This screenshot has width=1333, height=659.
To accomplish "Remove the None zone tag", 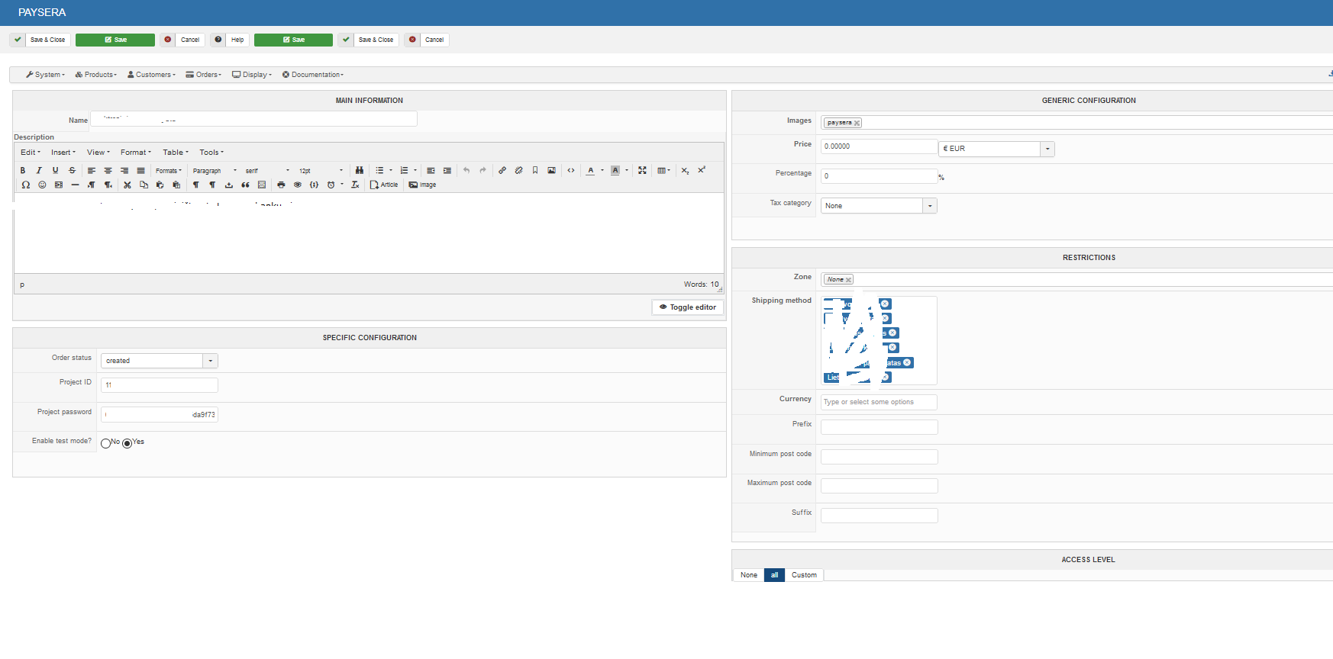I will point(848,280).
